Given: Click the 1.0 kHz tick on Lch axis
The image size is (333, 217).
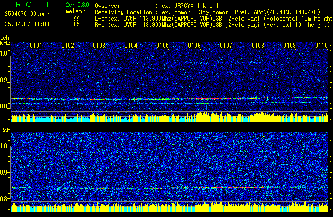Looking at the screenshot, I should click(4, 53).
